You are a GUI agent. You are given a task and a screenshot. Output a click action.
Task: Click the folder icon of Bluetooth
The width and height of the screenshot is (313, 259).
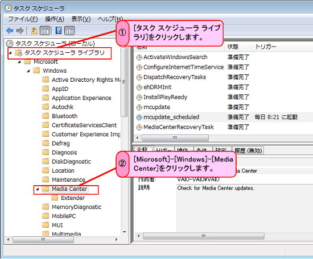point(46,116)
